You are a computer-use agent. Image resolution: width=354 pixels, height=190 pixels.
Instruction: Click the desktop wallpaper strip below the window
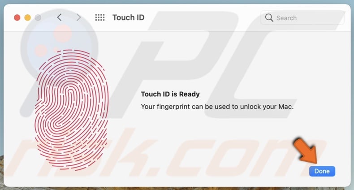(x=177, y=188)
